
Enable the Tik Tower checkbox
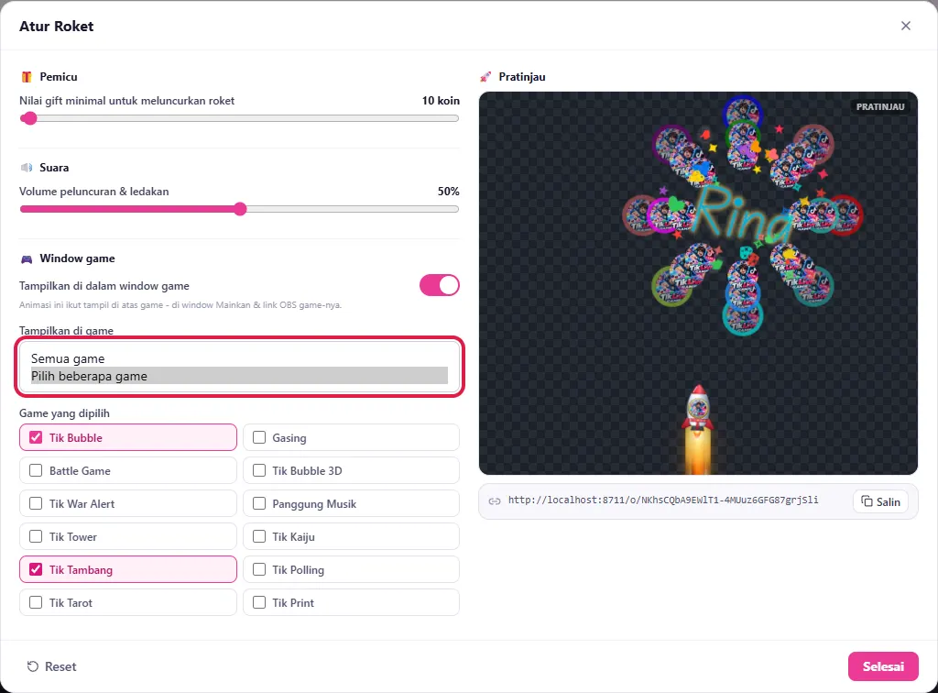tap(36, 536)
